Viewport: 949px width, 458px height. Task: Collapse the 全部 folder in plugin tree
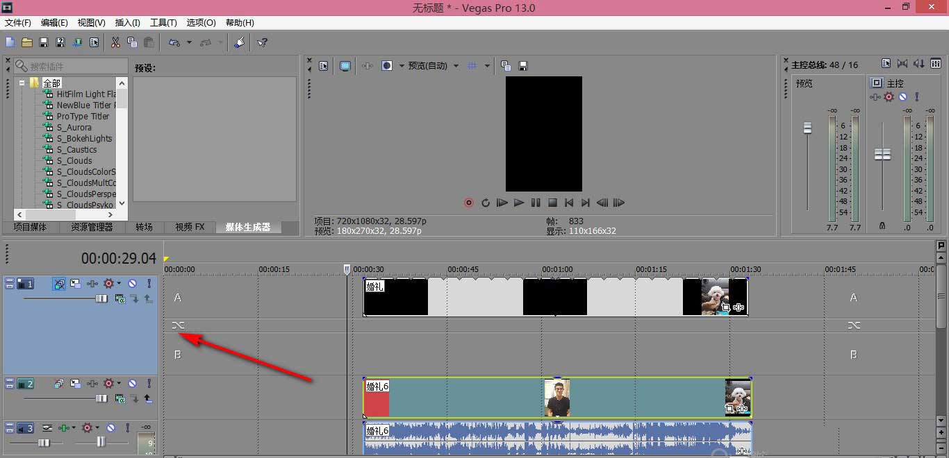22,83
